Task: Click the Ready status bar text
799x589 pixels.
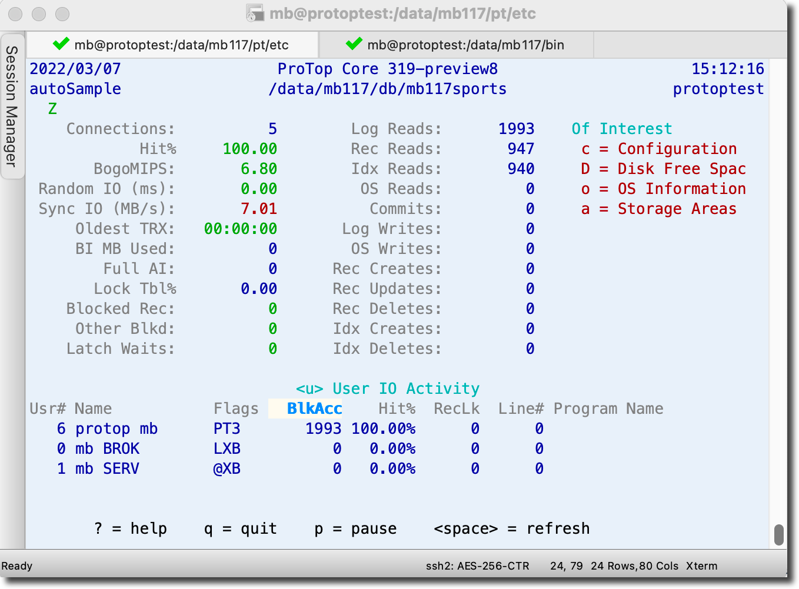Action: click(x=17, y=567)
